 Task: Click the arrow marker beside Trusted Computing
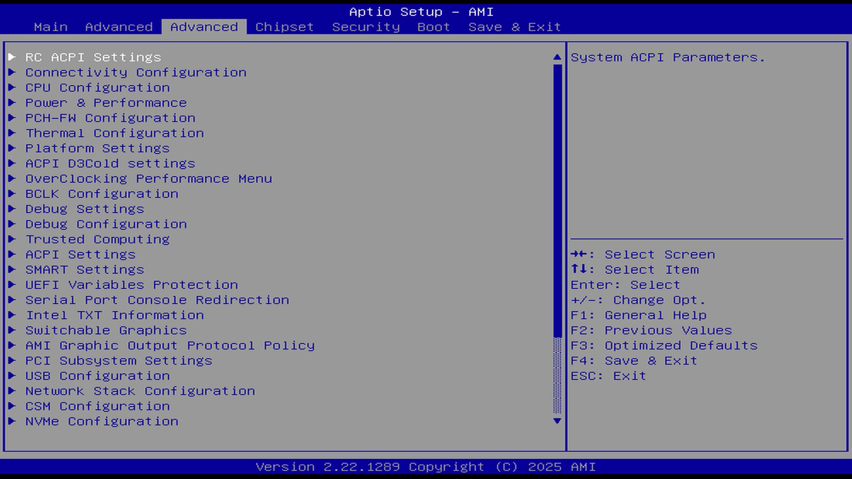[12, 239]
